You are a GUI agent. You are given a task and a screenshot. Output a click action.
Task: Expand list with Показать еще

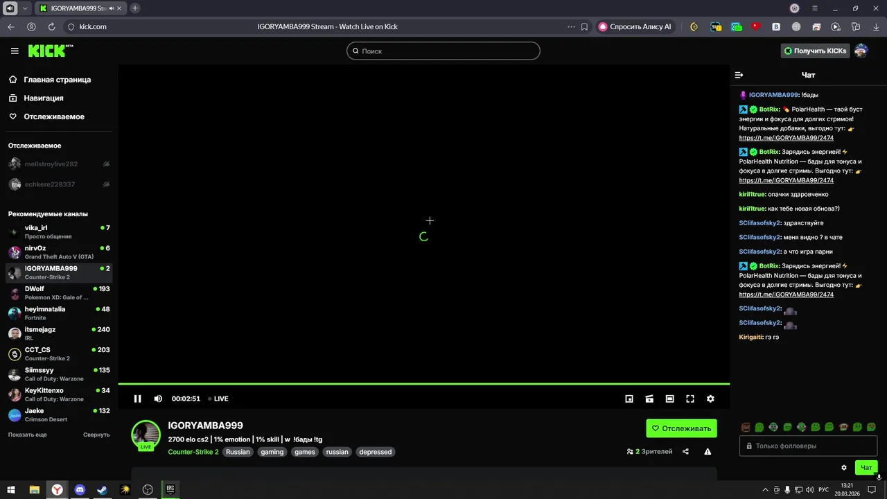click(28, 435)
